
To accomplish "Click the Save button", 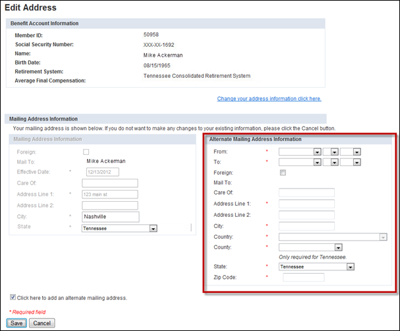I will click(16, 323).
